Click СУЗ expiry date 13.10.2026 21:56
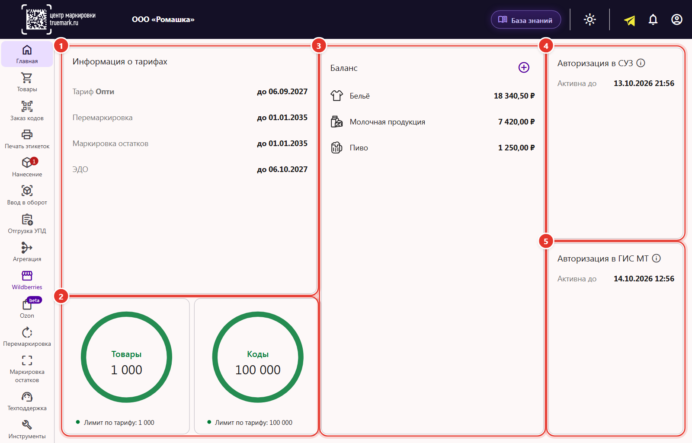 [x=644, y=83]
